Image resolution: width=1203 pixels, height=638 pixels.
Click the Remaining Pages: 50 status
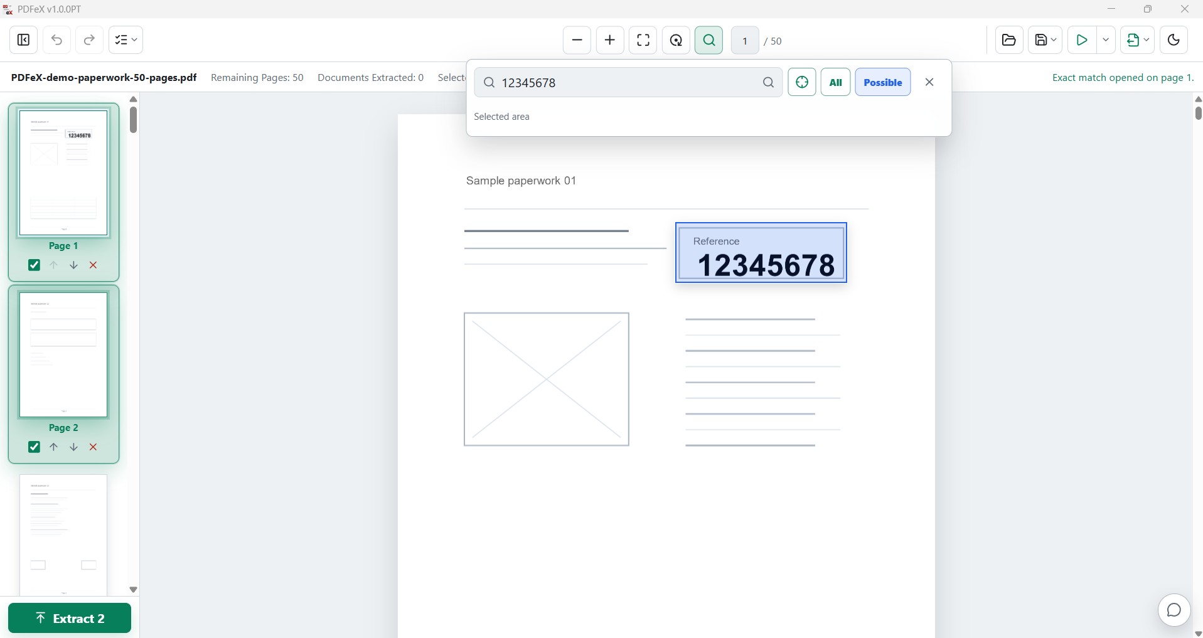pyautogui.click(x=257, y=78)
